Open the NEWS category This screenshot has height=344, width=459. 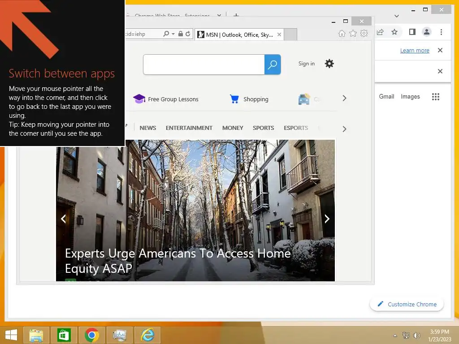click(148, 128)
